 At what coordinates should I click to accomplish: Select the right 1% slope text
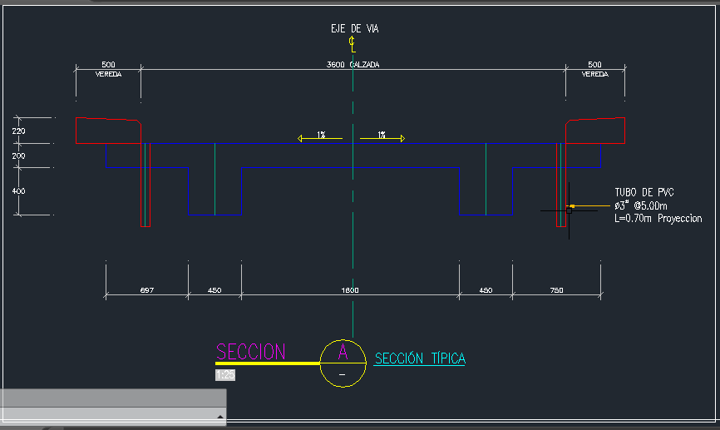[382, 135]
